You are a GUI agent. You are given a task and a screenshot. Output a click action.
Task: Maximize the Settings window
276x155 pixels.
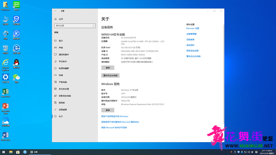(x=214, y=11)
